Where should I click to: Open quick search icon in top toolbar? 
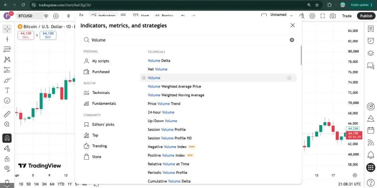[x=302, y=16]
